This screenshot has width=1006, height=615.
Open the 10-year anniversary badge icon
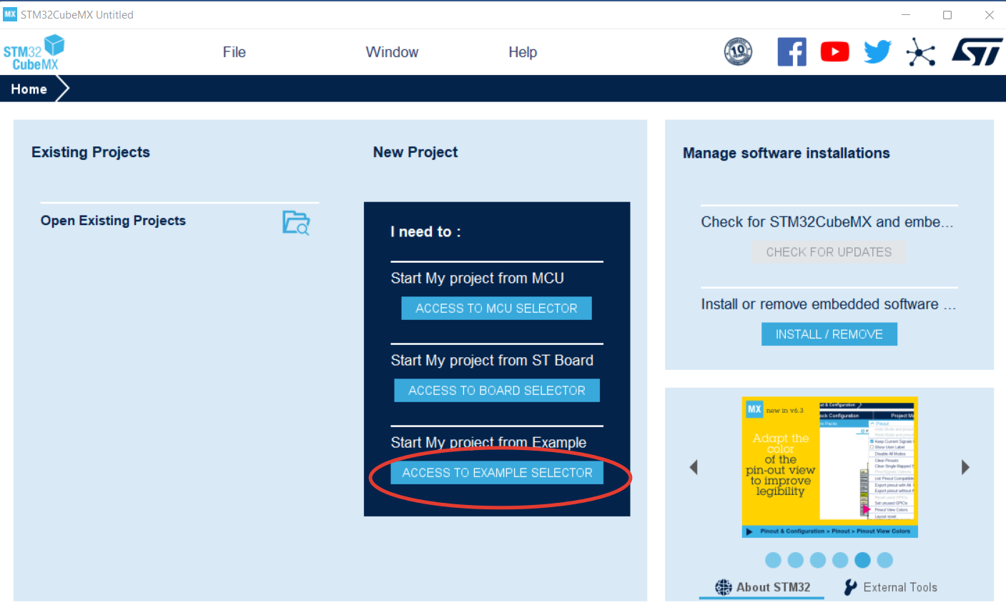(x=738, y=51)
